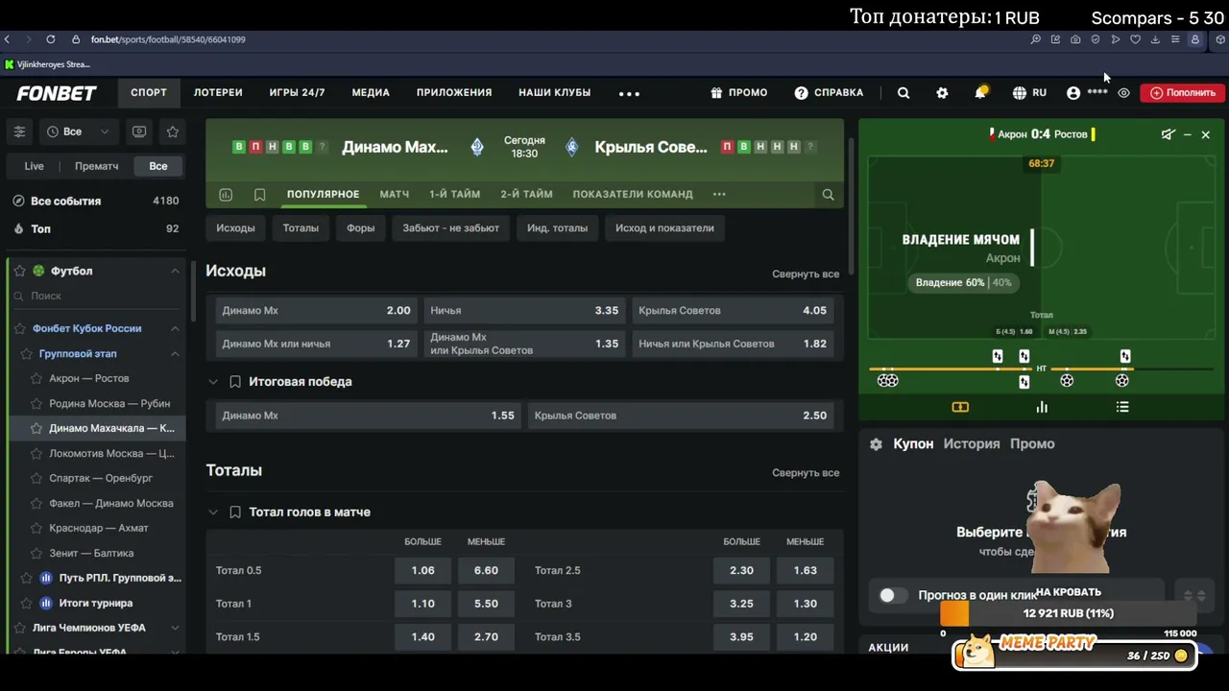Image resolution: width=1229 pixels, height=691 pixels.
Task: Show events with video broadcast icon
Action: coord(139,131)
